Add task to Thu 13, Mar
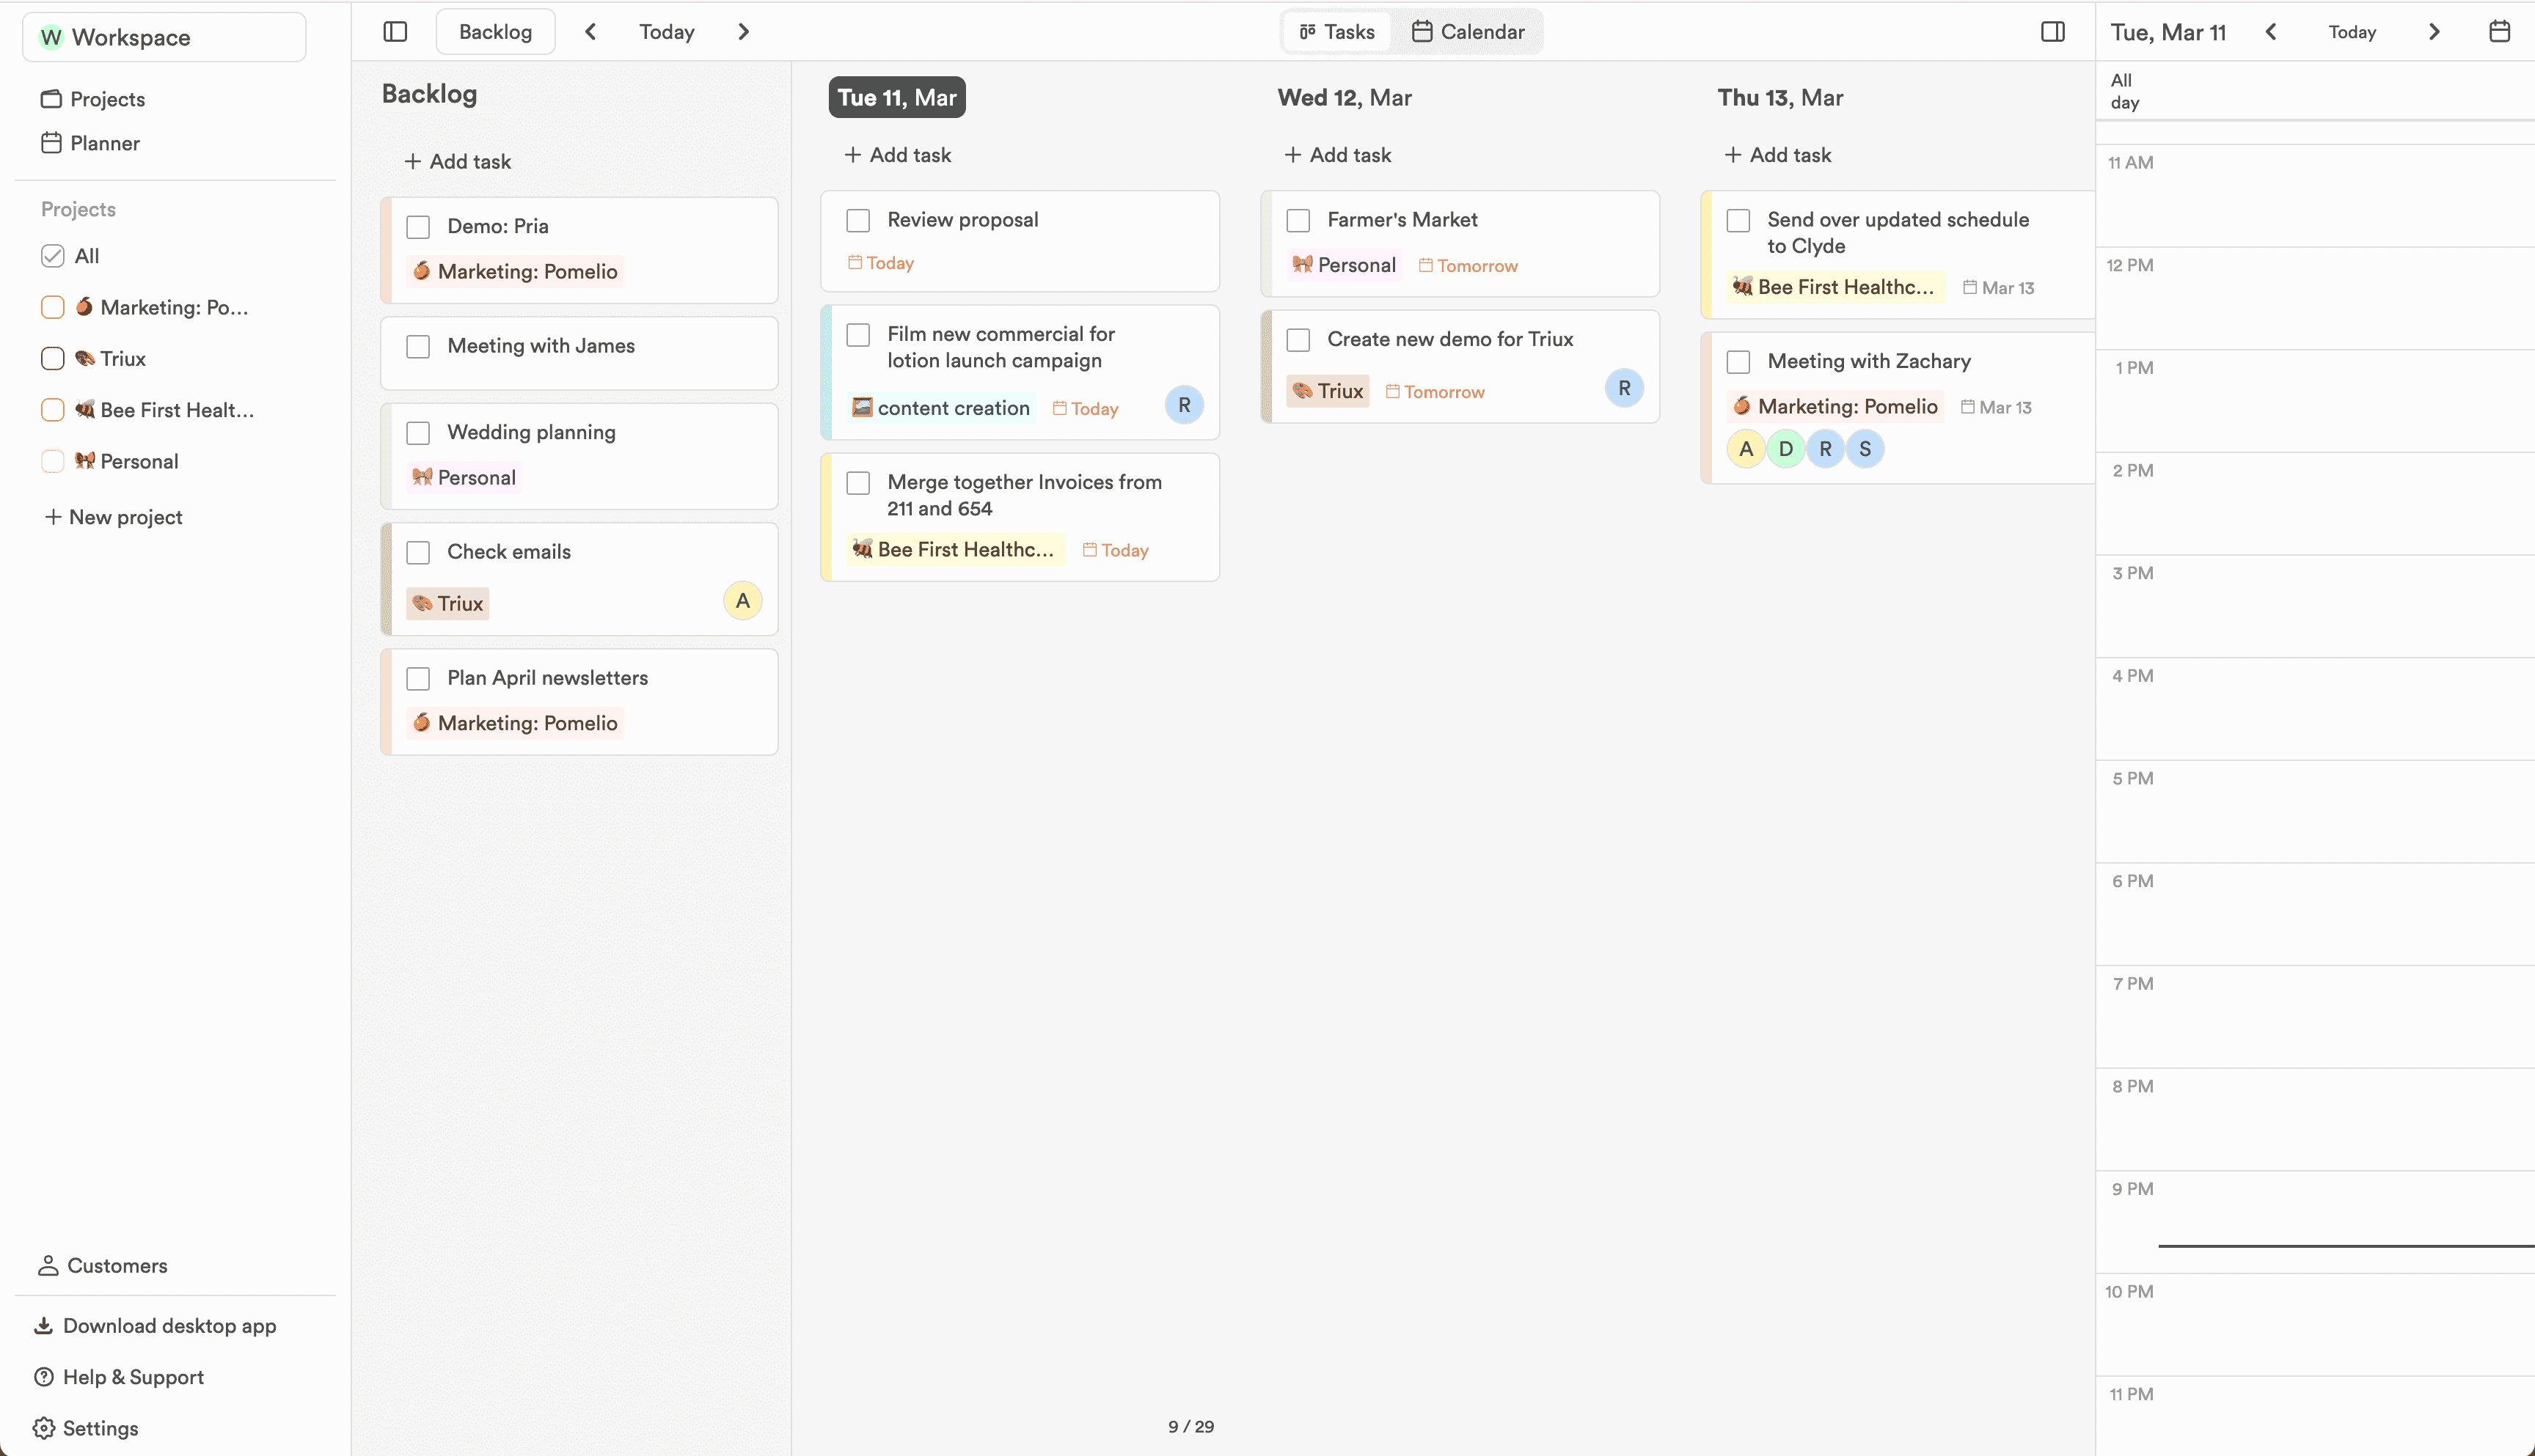The width and height of the screenshot is (2535, 1456). tap(1778, 155)
